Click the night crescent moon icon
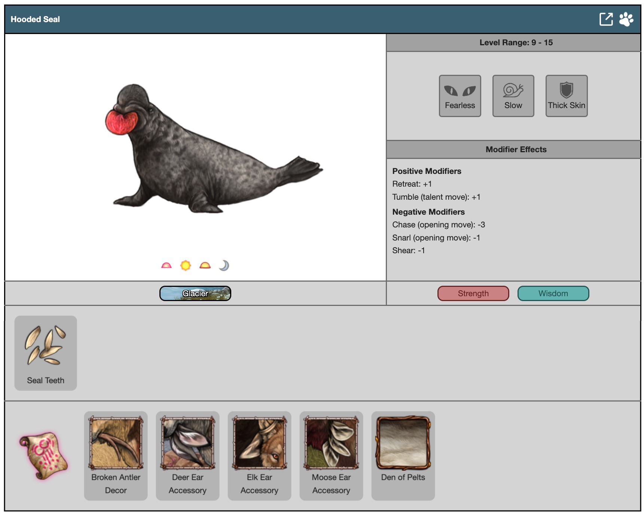 click(x=224, y=266)
